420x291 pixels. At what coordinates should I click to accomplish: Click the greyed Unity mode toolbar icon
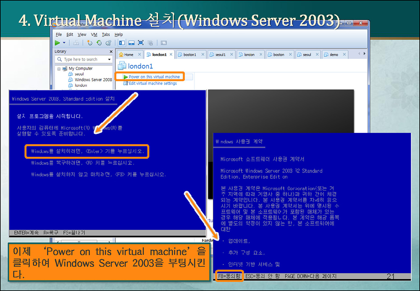click(150, 42)
